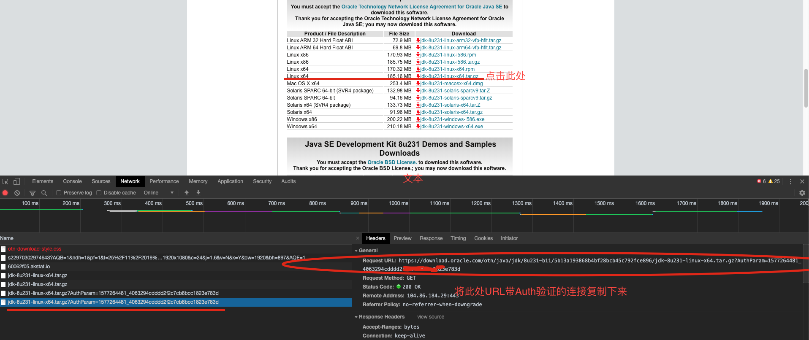Screen dimensions: 809x340
Task: Click the red error count badge
Action: click(x=761, y=181)
